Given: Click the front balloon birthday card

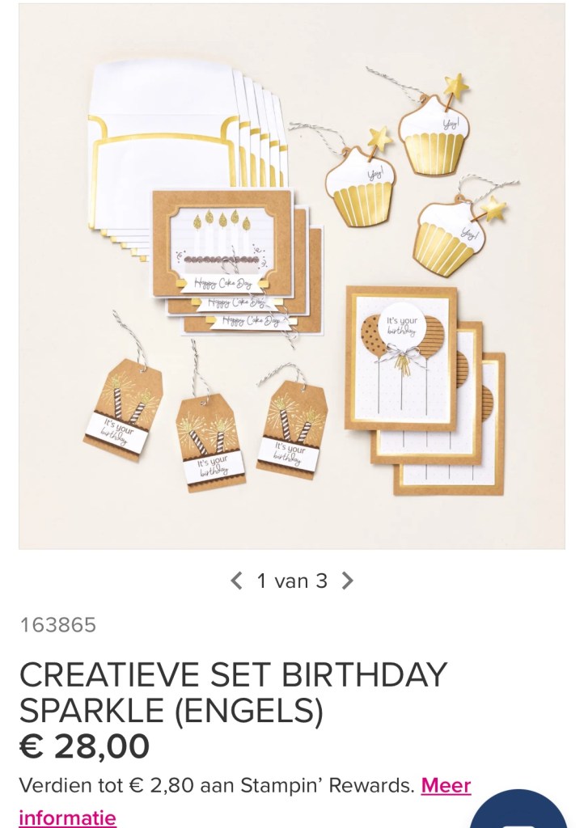Looking at the screenshot, I should click(x=400, y=357).
